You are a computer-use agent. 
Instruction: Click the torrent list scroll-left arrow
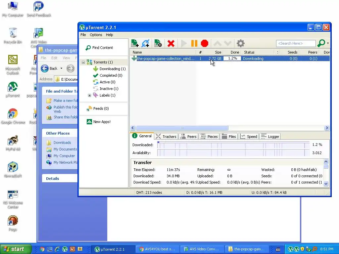coord(133,128)
